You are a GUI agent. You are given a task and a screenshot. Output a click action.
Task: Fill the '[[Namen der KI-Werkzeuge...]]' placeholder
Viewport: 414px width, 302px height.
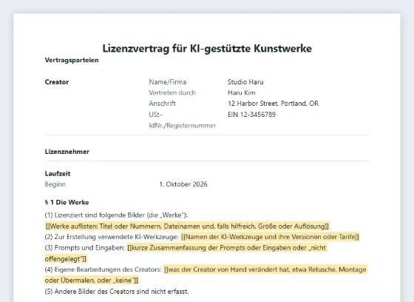[x=270, y=237]
